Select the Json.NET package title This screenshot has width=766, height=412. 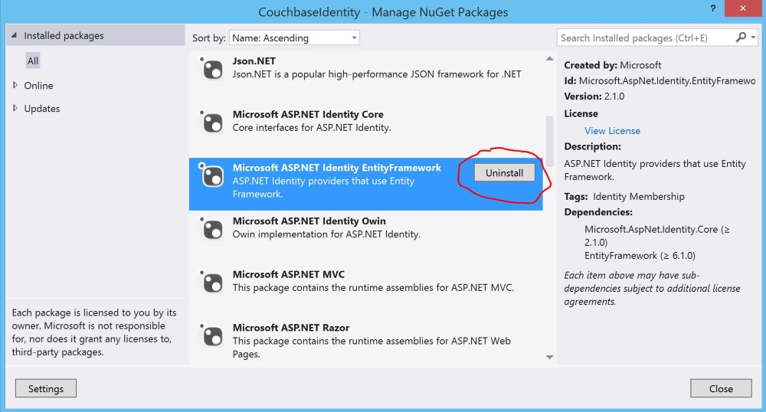(254, 61)
